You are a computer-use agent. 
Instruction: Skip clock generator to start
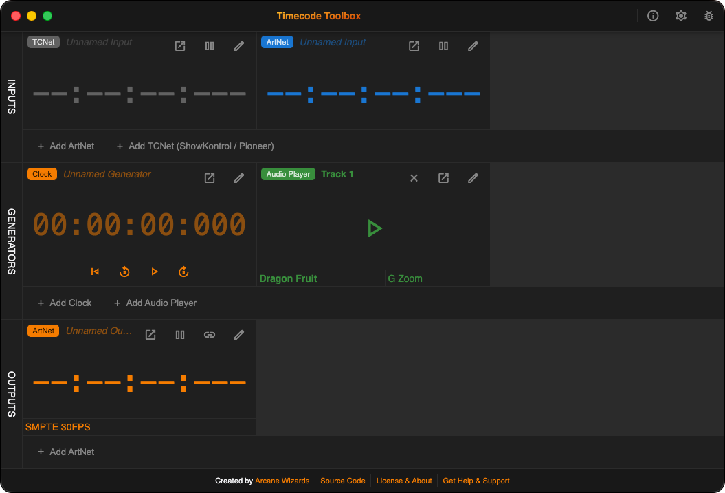(95, 272)
